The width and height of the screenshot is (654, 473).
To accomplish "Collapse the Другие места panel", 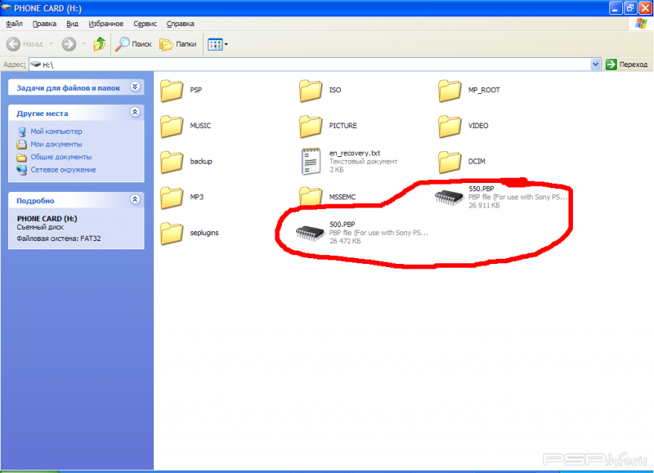I will (x=135, y=114).
